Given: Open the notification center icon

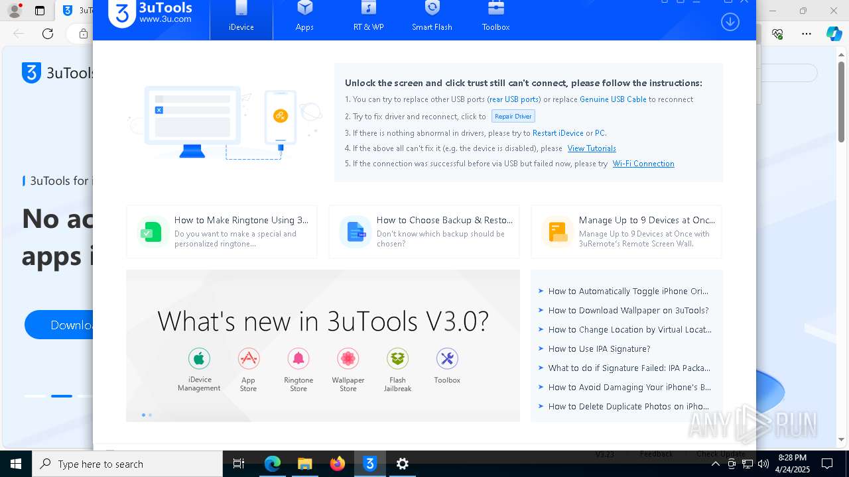Looking at the screenshot, I should coord(827,464).
